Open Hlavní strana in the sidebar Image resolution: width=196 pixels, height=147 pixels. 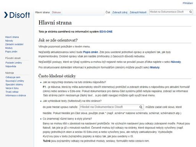pyautogui.click(x=12, y=37)
